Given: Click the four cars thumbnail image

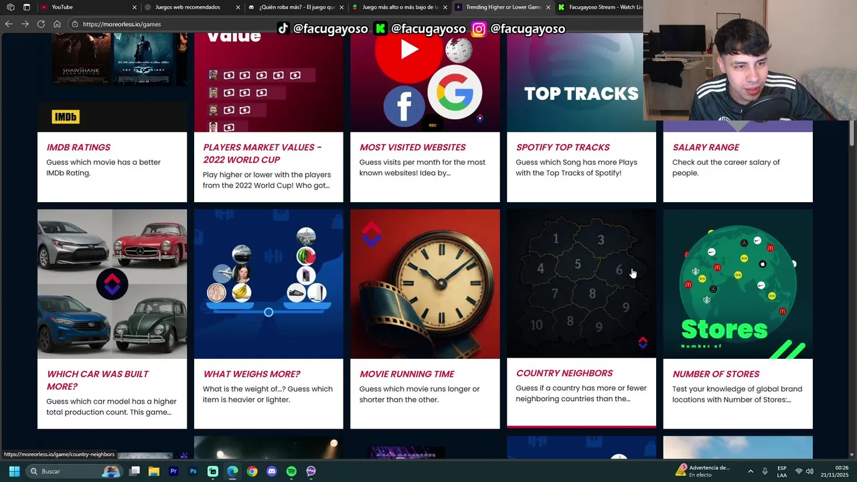Looking at the screenshot, I should pyautogui.click(x=112, y=284).
